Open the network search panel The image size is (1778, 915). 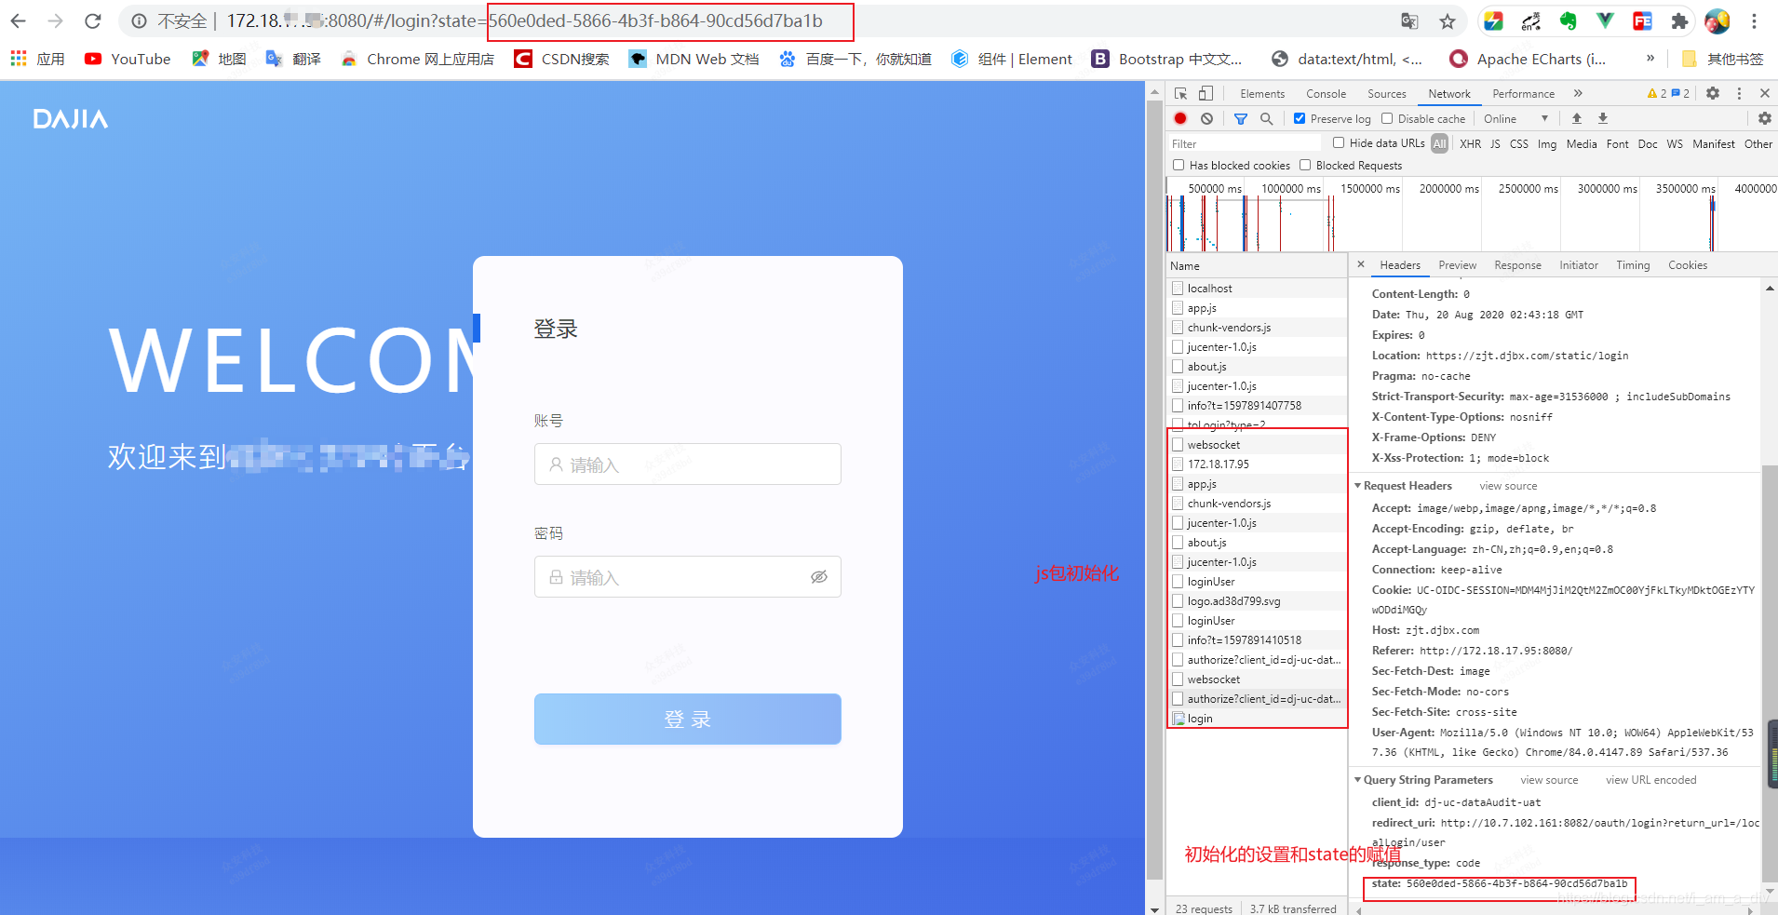(1266, 118)
